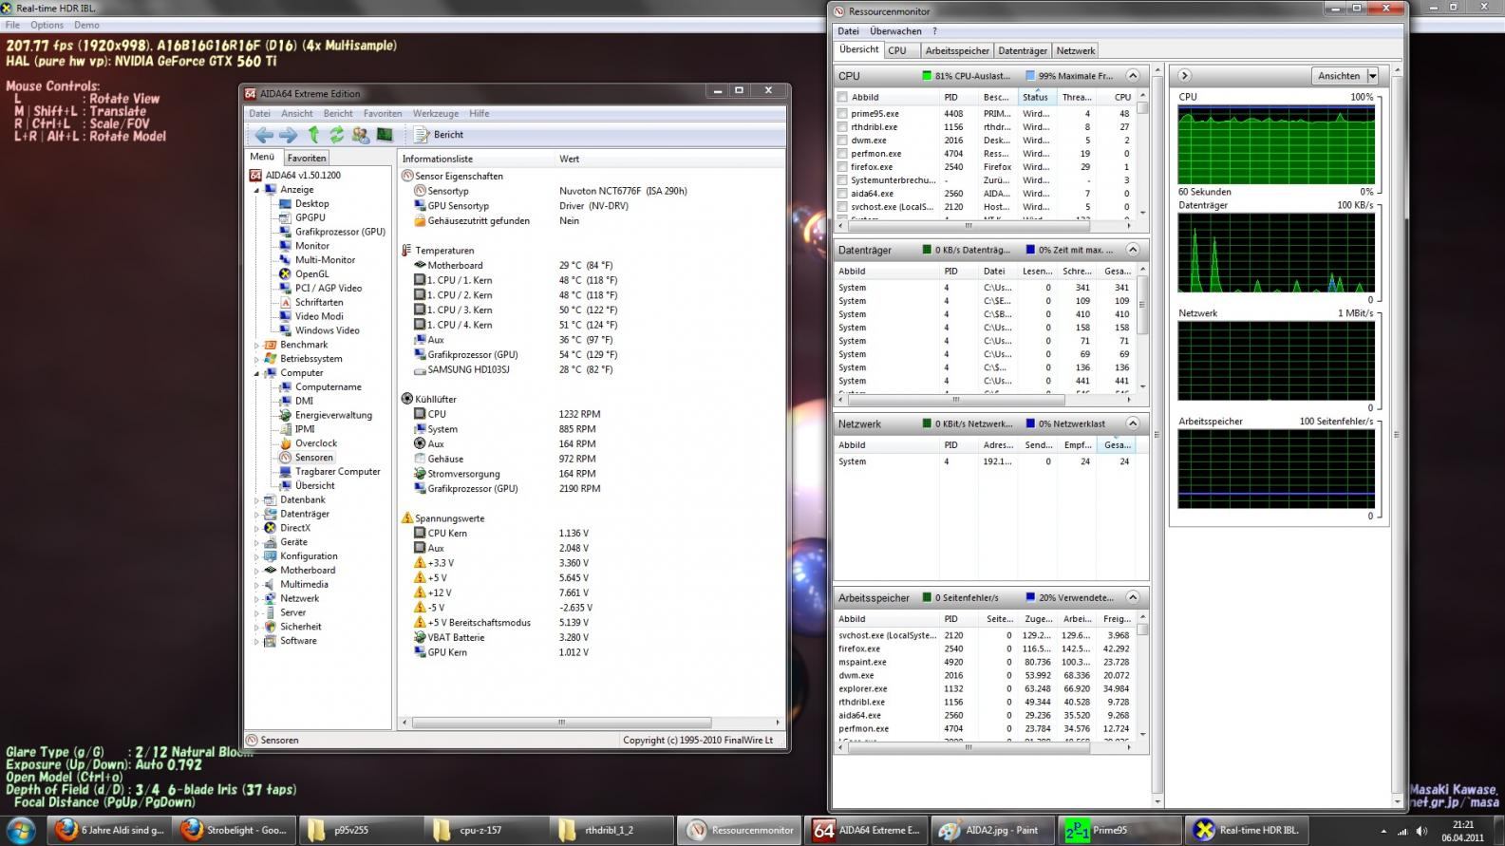Image resolution: width=1505 pixels, height=846 pixels.
Task: Switch to Favoriten tab in AIDA64
Action: click(307, 158)
